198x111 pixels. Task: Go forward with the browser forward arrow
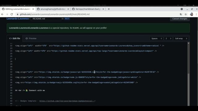coord(7,14)
